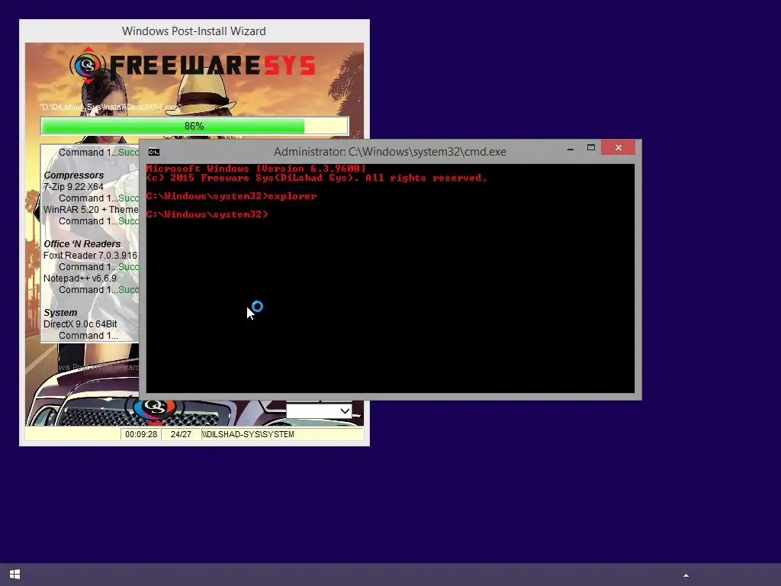This screenshot has height=586, width=781.
Task: Select 'Foxit Reader 7.0.3.916' entry
Action: coord(90,256)
